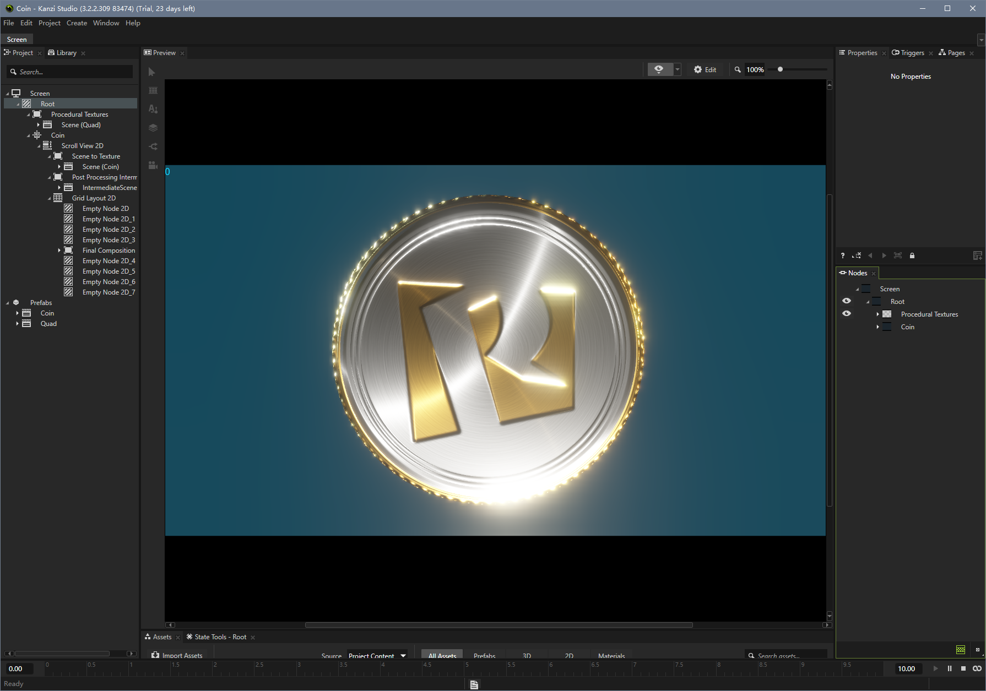Click the help question mark in Properties footer
Viewport: 986px width, 691px height.
coord(842,255)
